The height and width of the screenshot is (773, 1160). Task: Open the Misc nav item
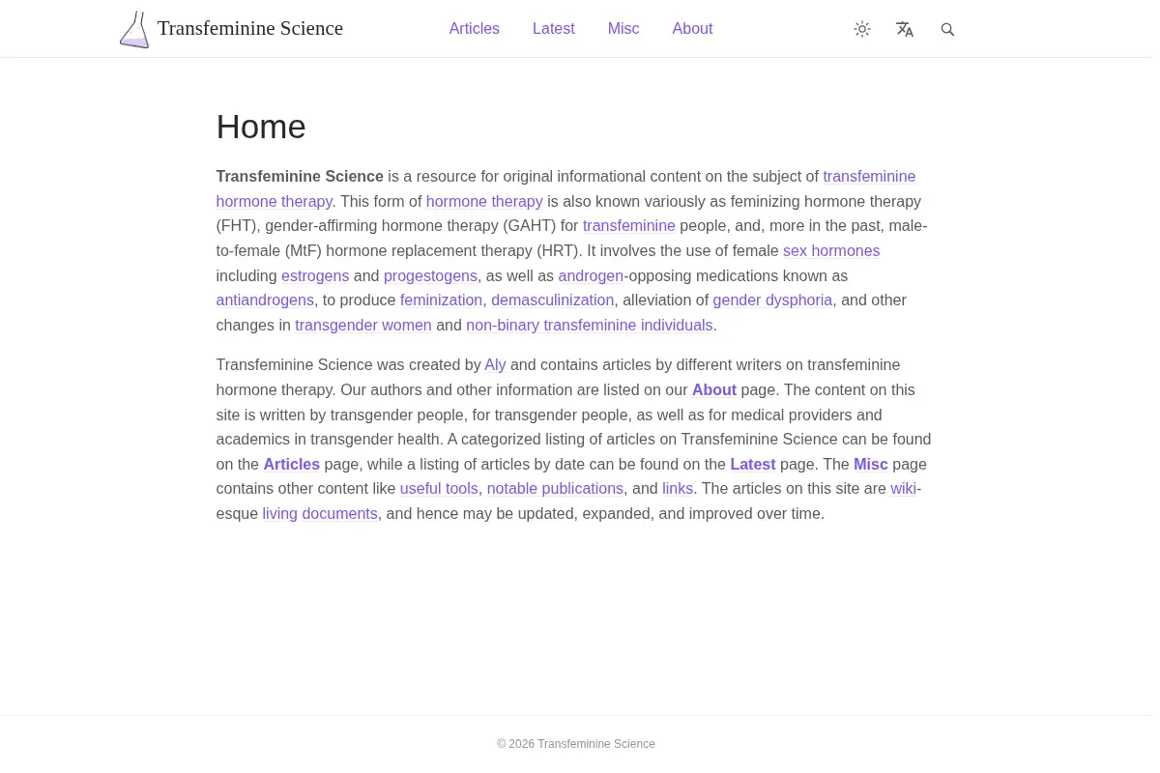(x=623, y=29)
